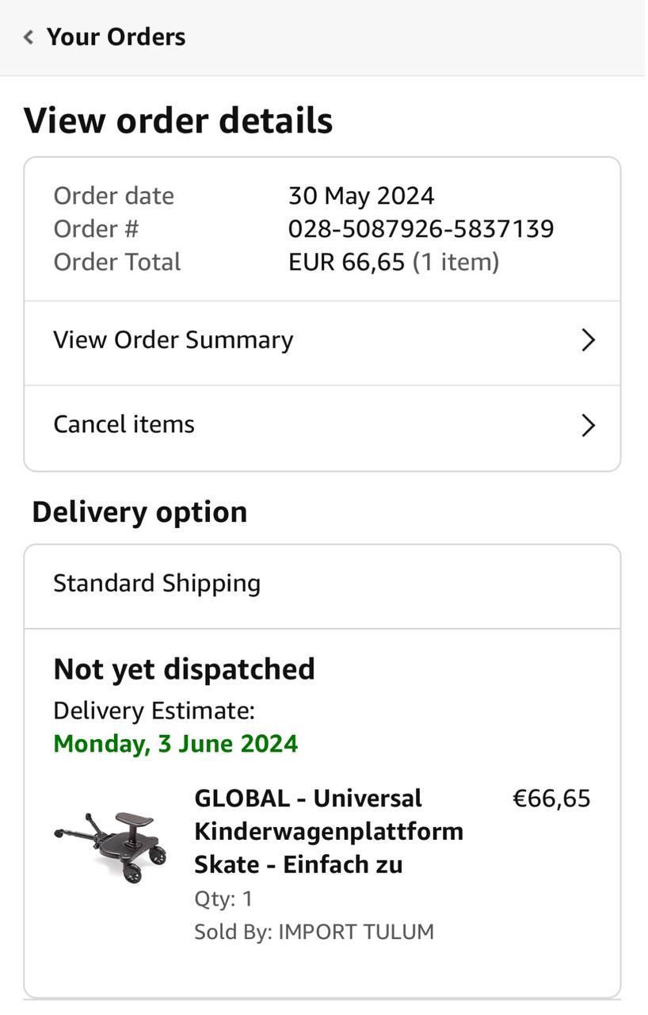Open the Cancel items option
The image size is (648, 1015).
pos(124,424)
